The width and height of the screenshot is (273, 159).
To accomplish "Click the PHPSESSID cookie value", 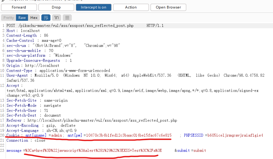I will click(x=235, y=135).
